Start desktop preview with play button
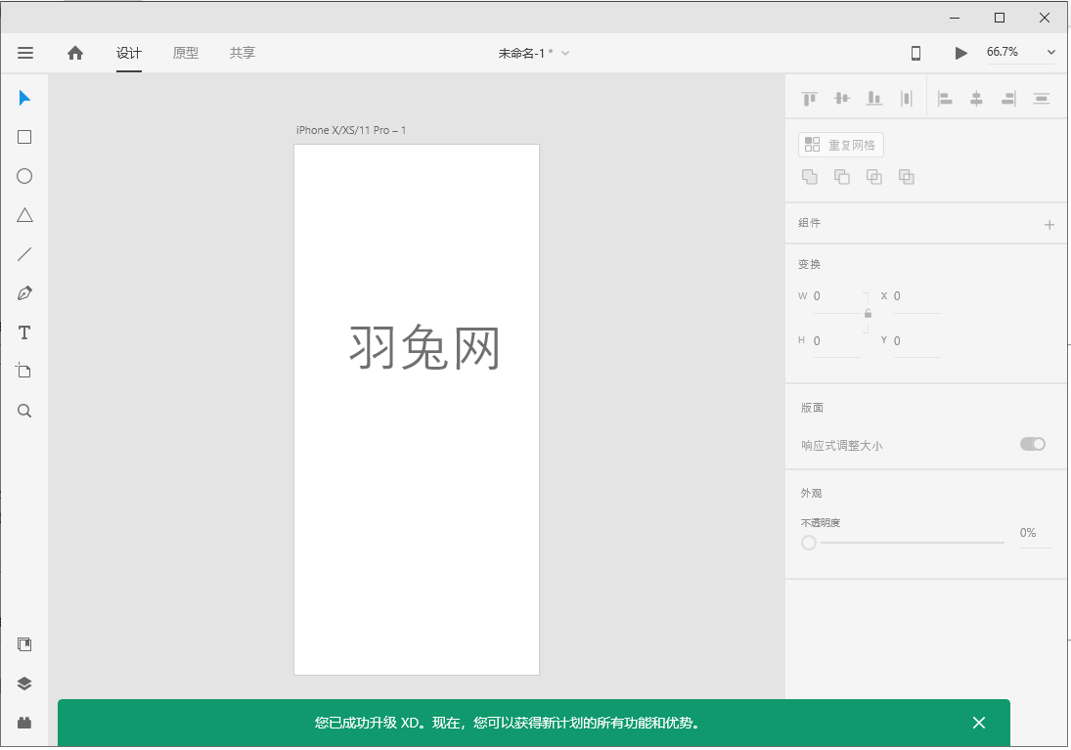1071x750 pixels. pyautogui.click(x=960, y=53)
